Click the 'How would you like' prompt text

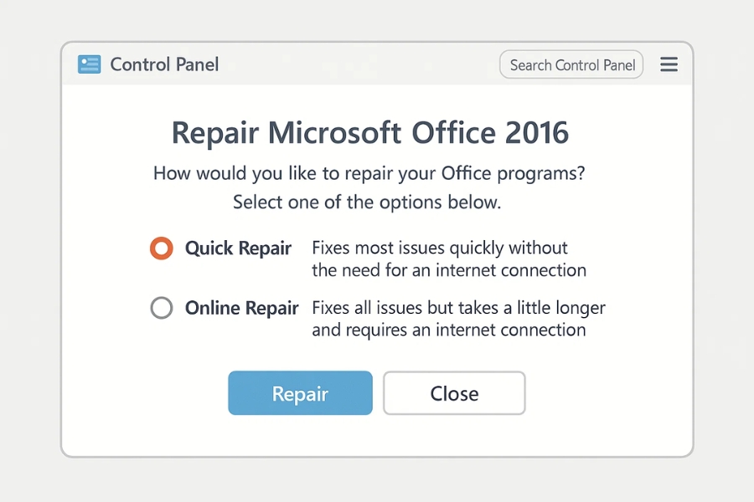coord(369,174)
